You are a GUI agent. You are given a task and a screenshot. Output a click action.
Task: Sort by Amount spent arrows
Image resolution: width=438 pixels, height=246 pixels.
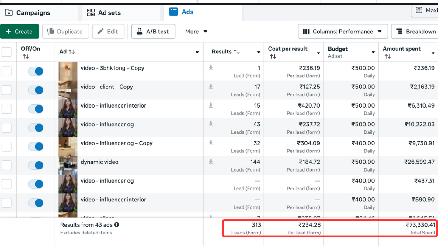(x=388, y=56)
